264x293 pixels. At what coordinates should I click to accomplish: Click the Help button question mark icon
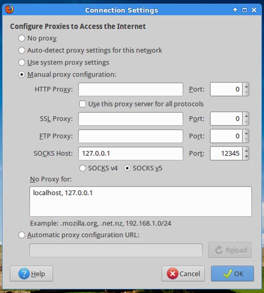click(24, 274)
